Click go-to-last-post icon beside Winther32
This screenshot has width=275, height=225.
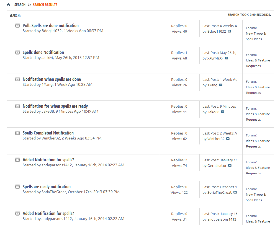pos(228,139)
